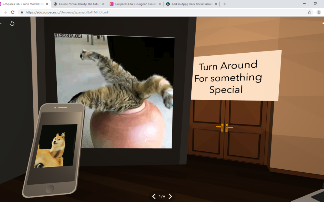Close the Dungeon Simulator tab
Screen dimensions: 324x202
point(160,4)
